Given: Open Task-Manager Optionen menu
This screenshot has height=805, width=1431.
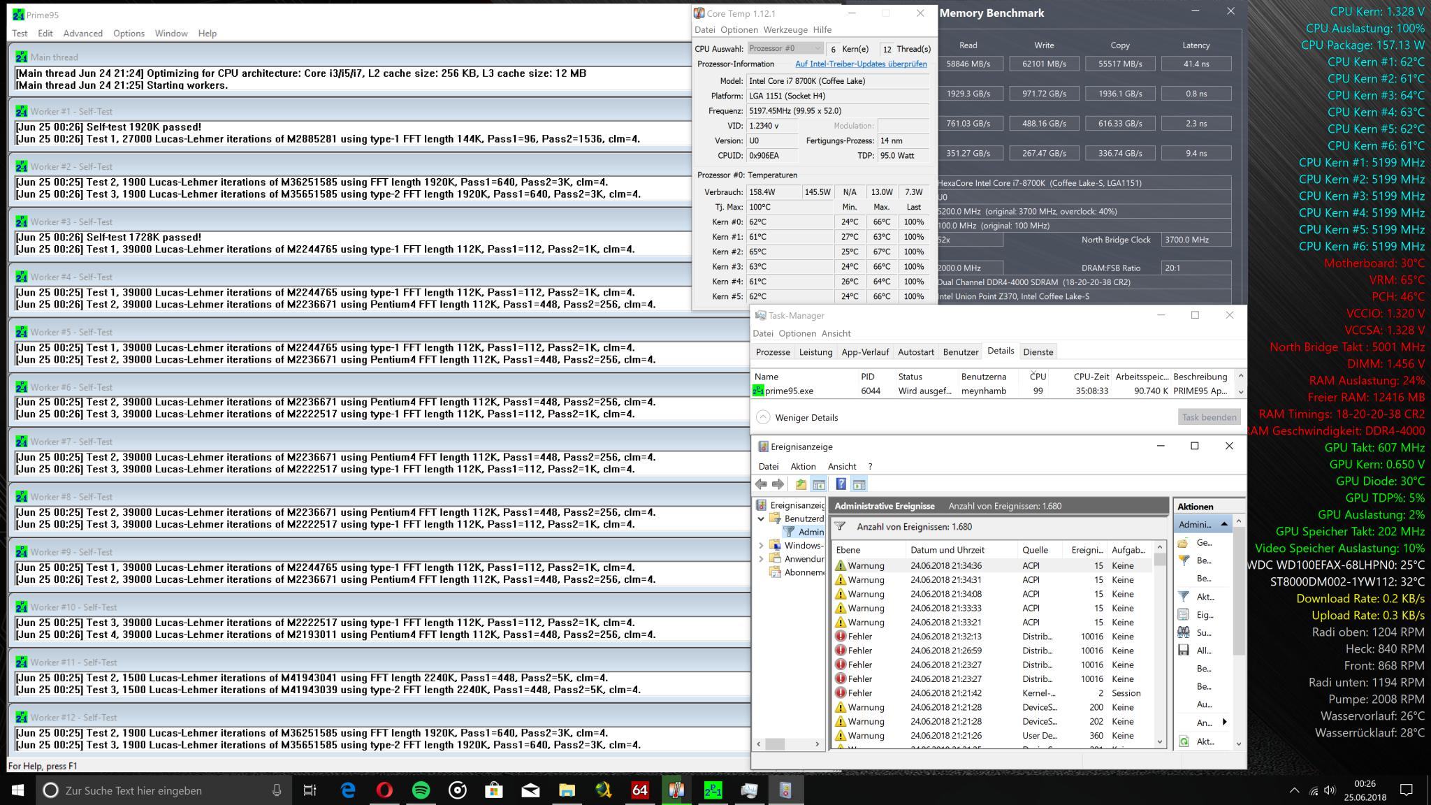Looking at the screenshot, I should [797, 333].
